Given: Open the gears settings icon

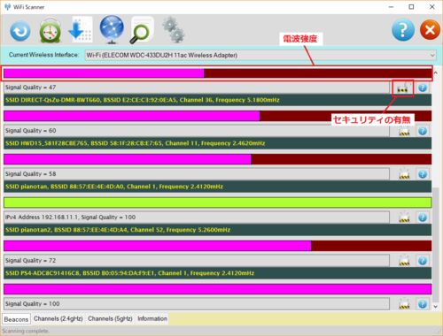Looking at the screenshot, I should point(174,30).
